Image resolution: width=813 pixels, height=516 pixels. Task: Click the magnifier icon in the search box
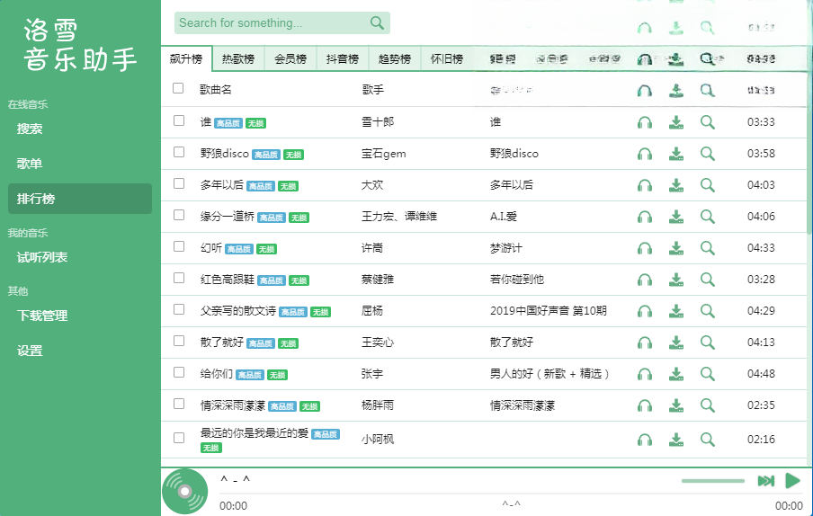point(377,22)
